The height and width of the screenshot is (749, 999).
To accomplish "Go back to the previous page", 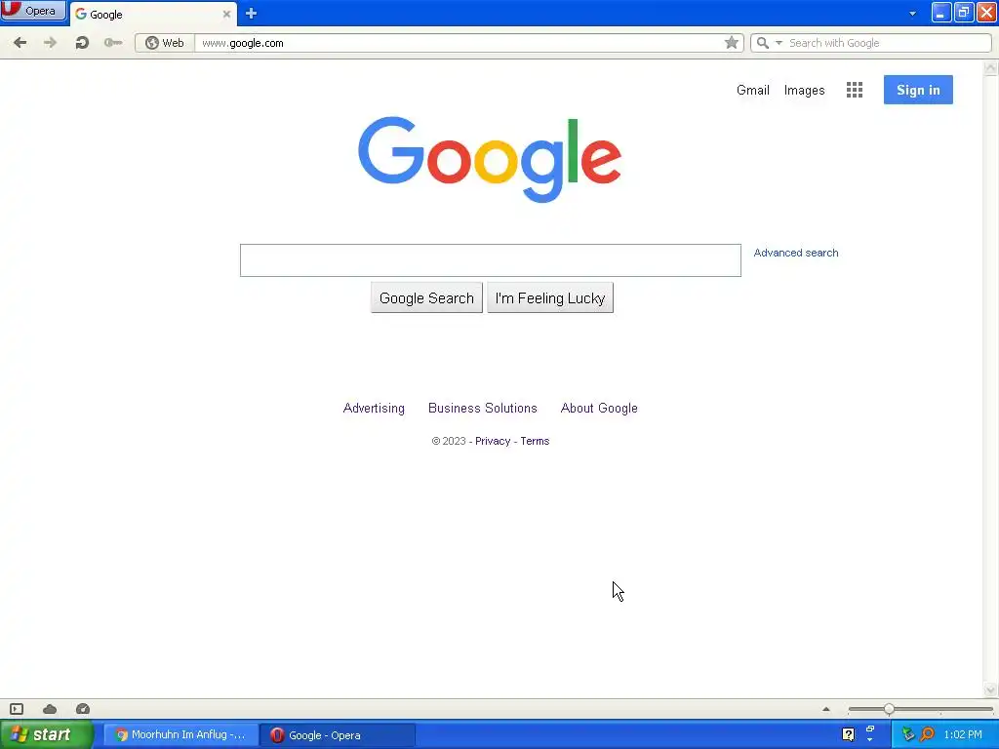I will [20, 43].
